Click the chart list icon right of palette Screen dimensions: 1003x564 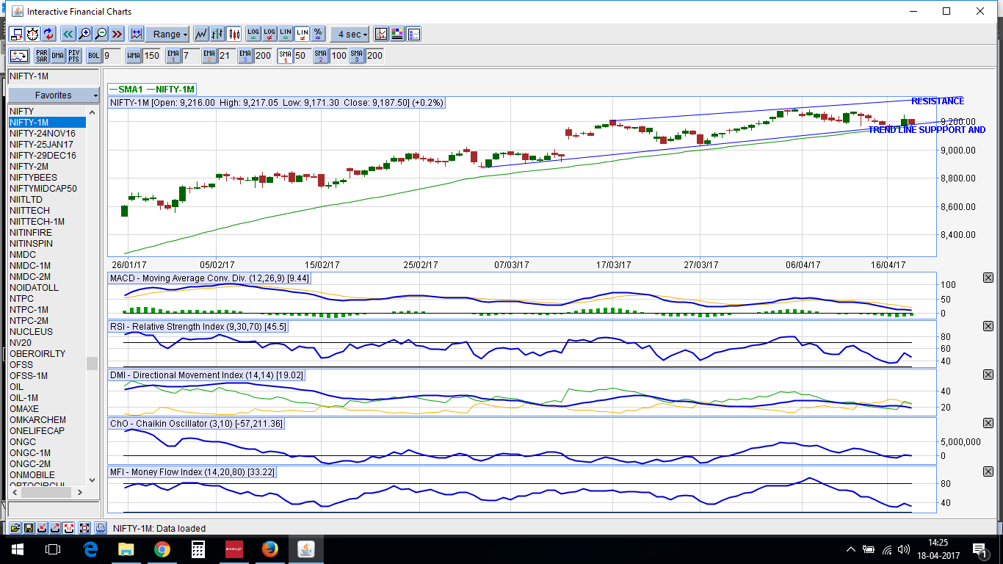[414, 34]
